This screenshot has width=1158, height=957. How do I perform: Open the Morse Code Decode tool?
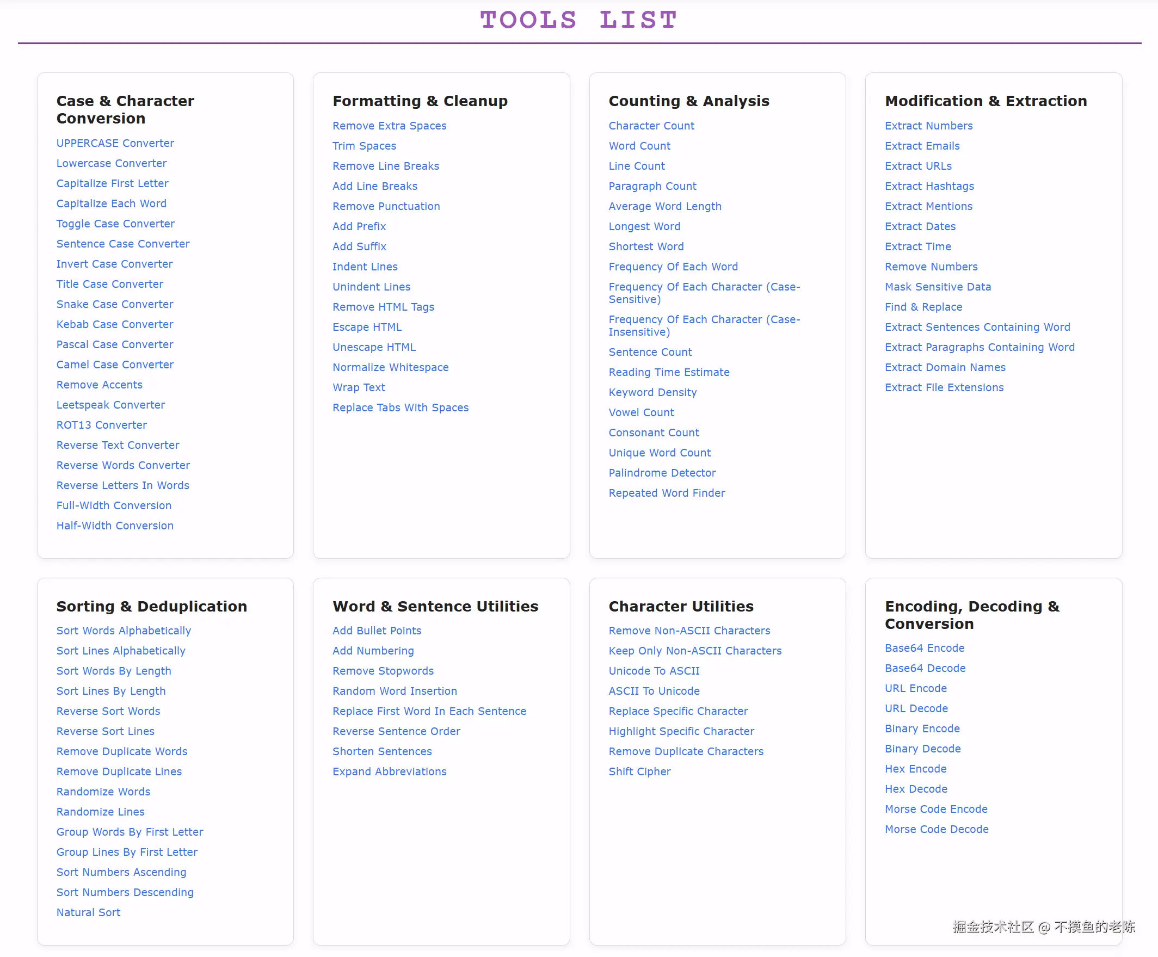937,830
